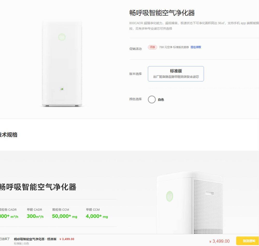Screen dimensions: 259x246
Task: Click the 甲醛 CADR 300m³/h spec
Action: tap(35, 214)
